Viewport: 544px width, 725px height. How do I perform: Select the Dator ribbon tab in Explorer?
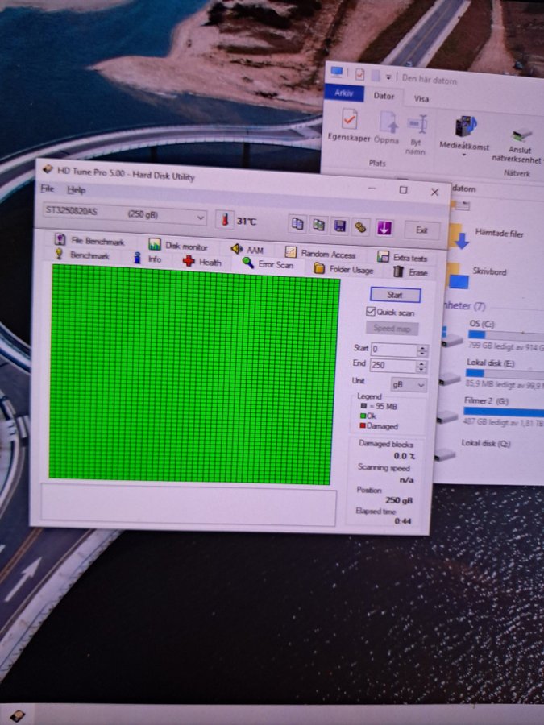point(384,96)
